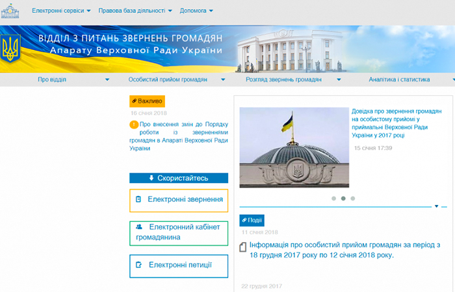Open Електронний кабінет громадянина button
Viewport: 455px width, 292px height.
click(x=179, y=233)
